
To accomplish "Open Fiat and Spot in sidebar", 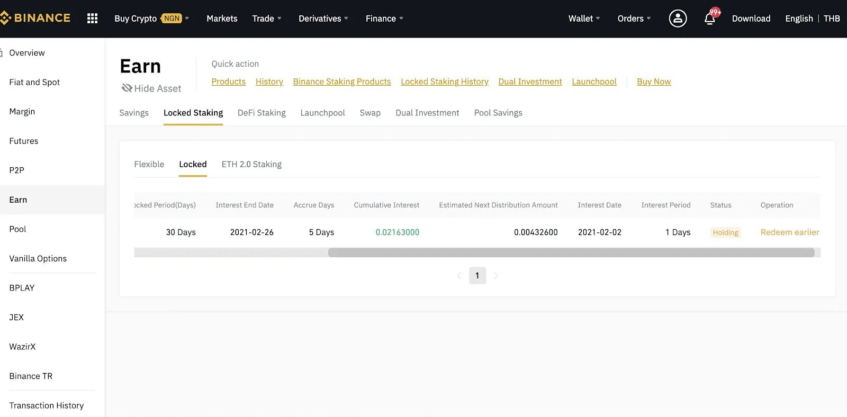I will click(34, 82).
